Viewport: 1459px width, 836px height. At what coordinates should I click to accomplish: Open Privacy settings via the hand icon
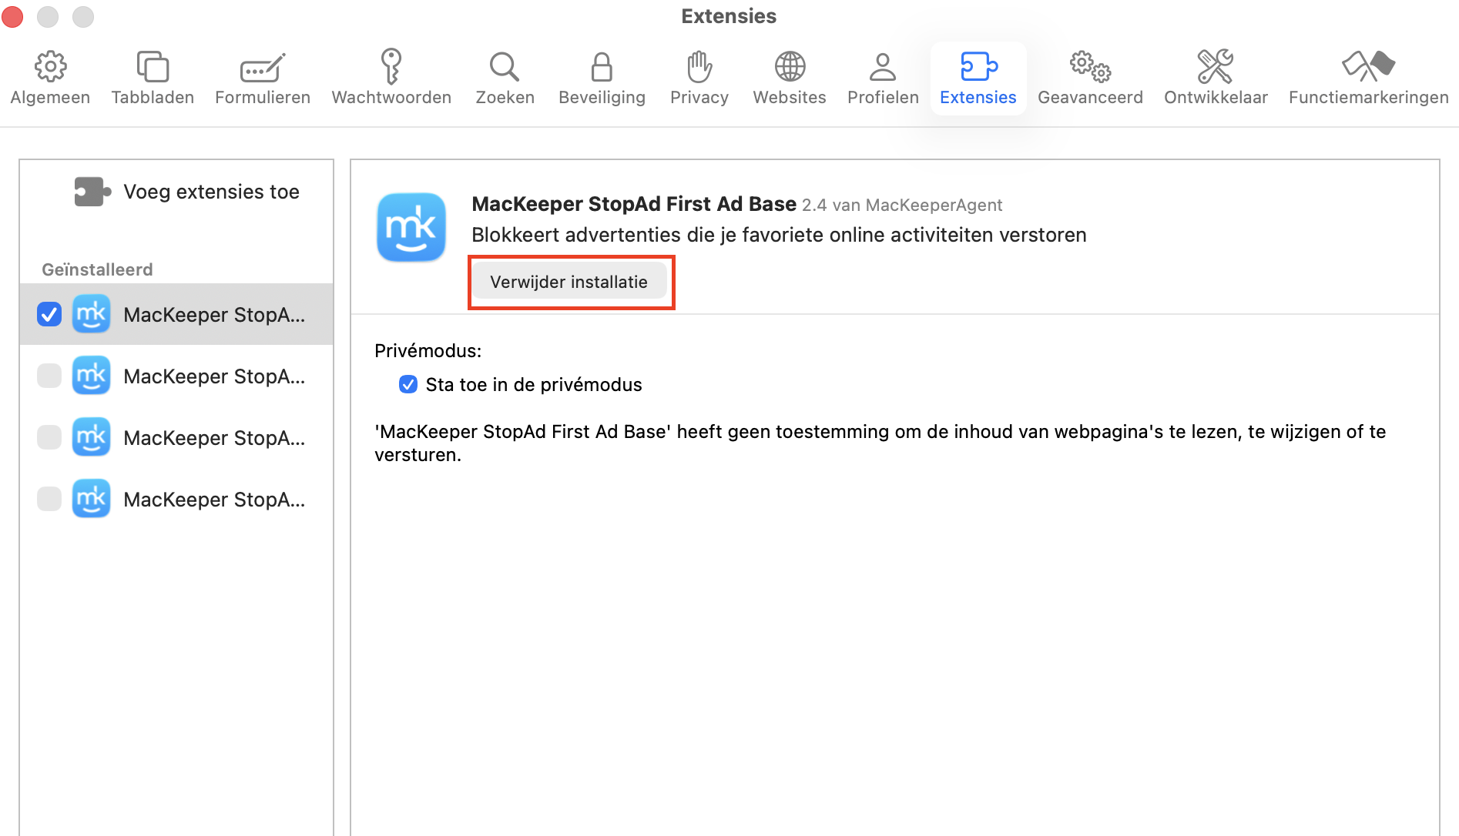coord(699,75)
